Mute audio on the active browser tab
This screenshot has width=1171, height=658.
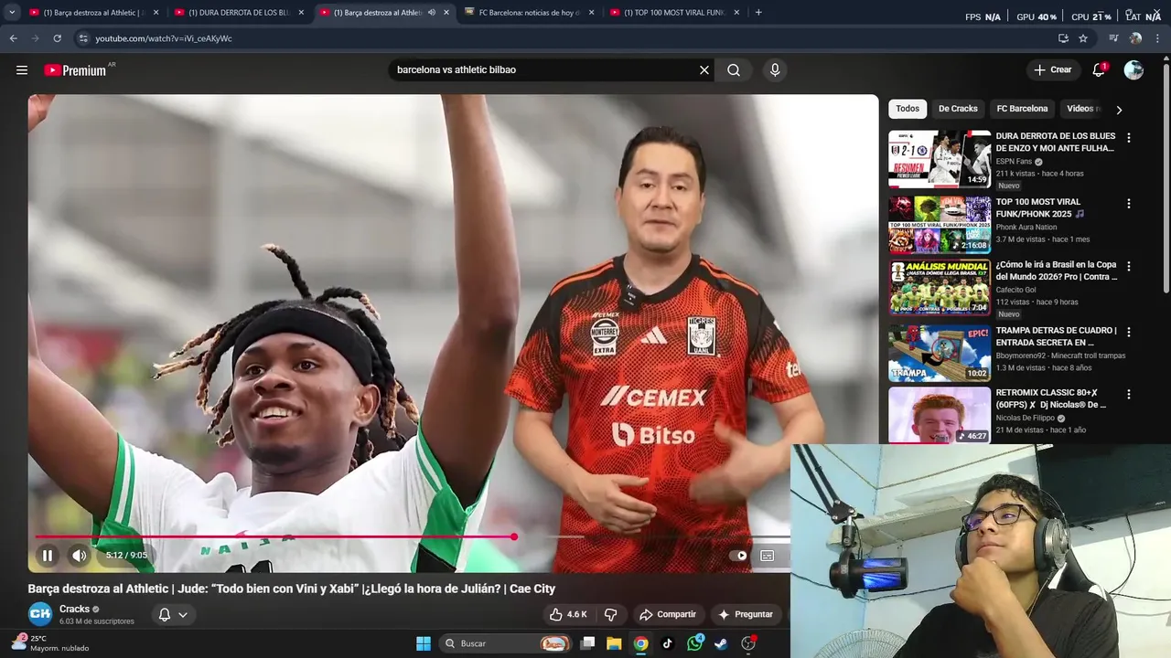click(432, 13)
